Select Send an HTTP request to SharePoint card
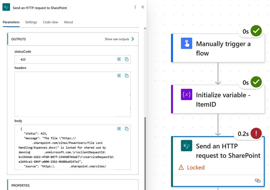Screen dimensions: 270x190 pyautogui.click(x=218, y=161)
